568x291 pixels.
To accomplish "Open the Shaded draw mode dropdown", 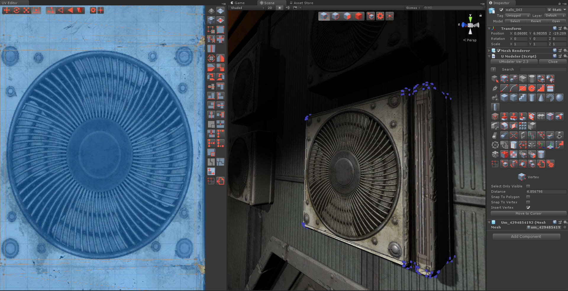I will point(247,8).
